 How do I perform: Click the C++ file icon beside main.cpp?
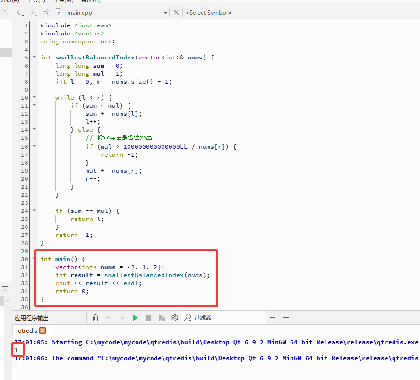pos(59,12)
